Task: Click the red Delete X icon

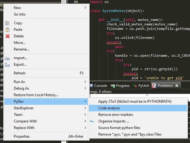Action: pyautogui.click(x=7, y=36)
